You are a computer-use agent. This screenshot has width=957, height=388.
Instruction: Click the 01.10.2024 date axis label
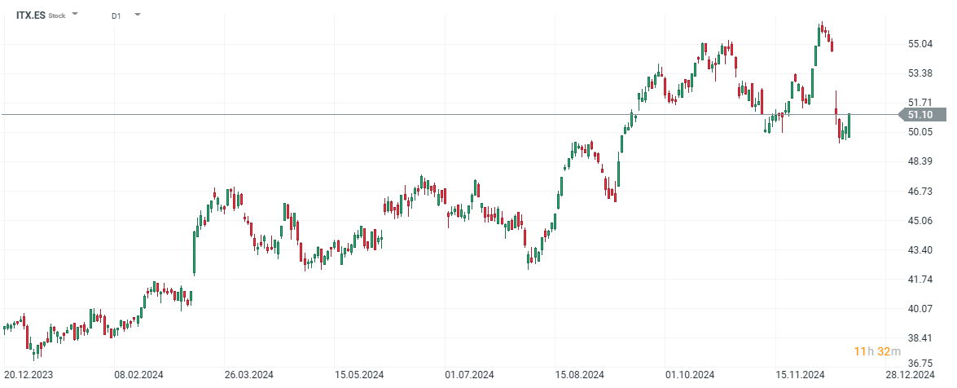click(x=690, y=376)
